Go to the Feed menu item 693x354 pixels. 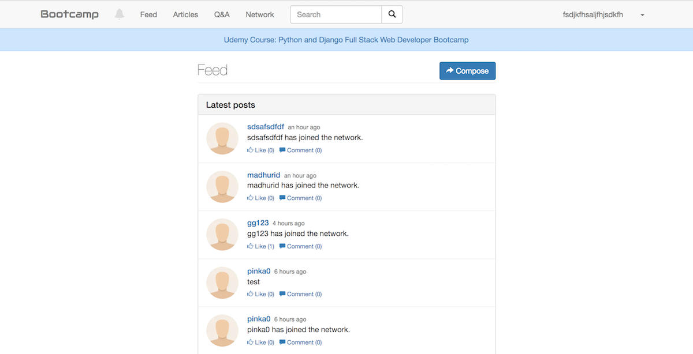148,14
